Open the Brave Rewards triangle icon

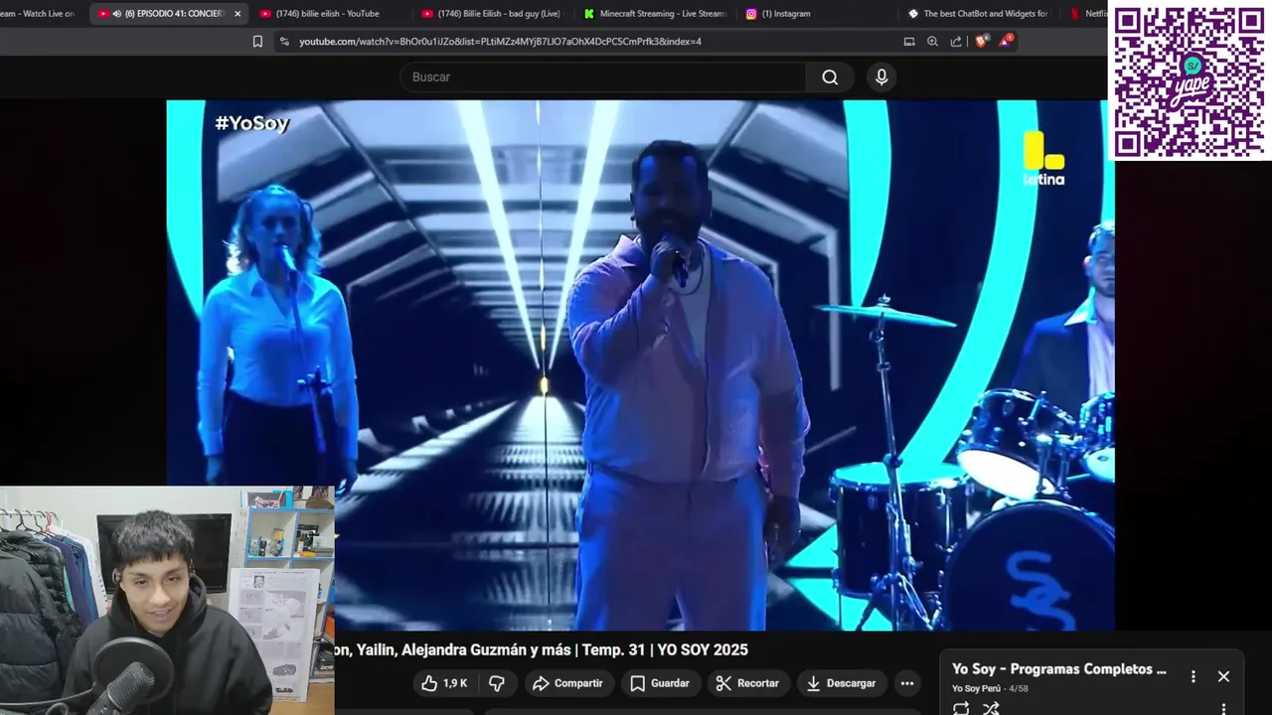point(1006,41)
